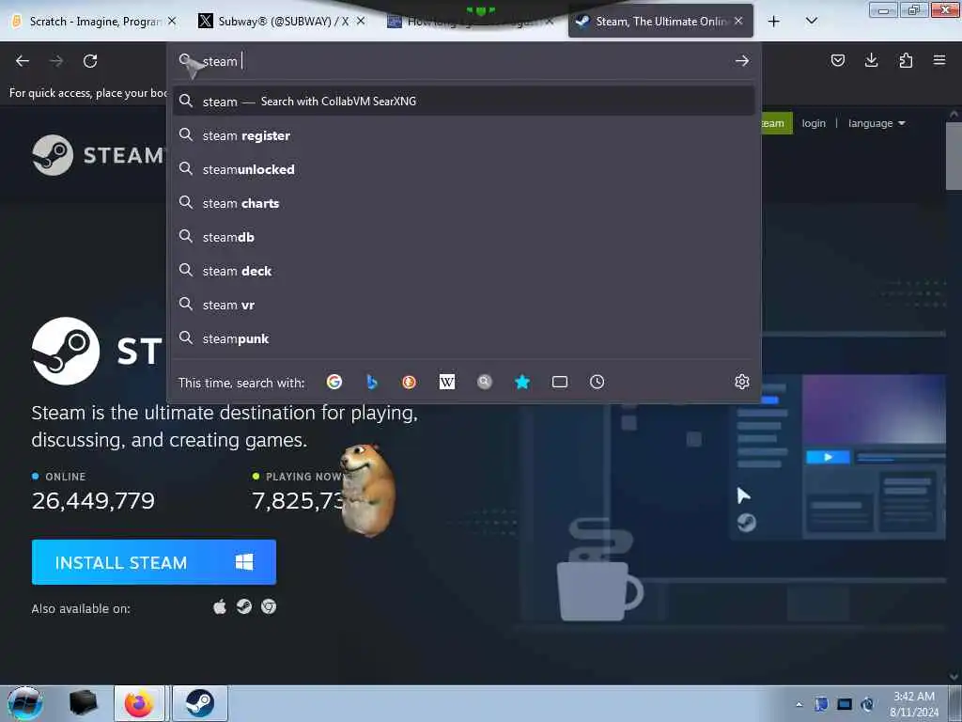Select the Steam, The Ultimate Online tab
The width and height of the screenshot is (962, 722).
click(x=660, y=22)
